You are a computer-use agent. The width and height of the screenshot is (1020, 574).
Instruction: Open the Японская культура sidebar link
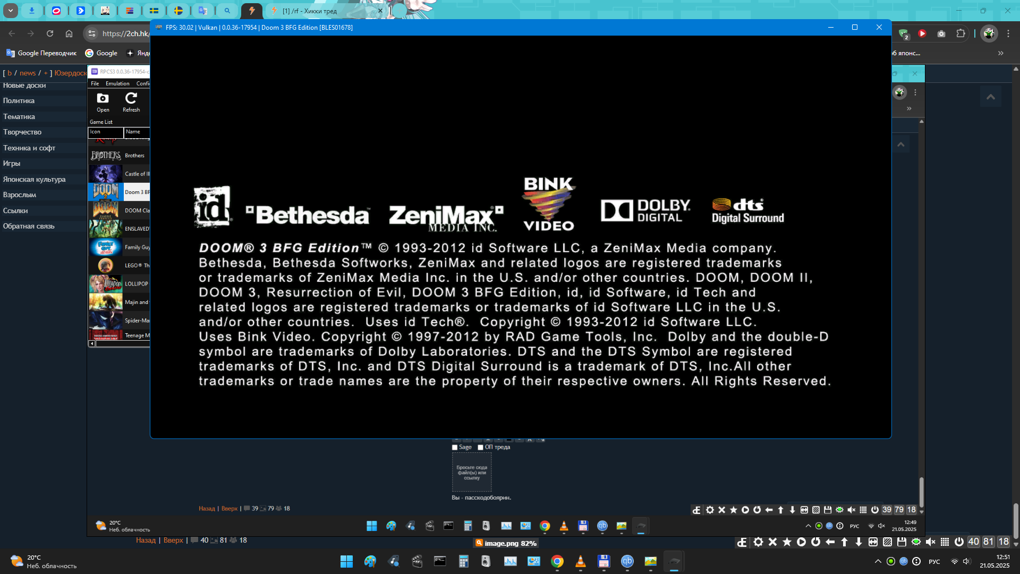(x=35, y=179)
